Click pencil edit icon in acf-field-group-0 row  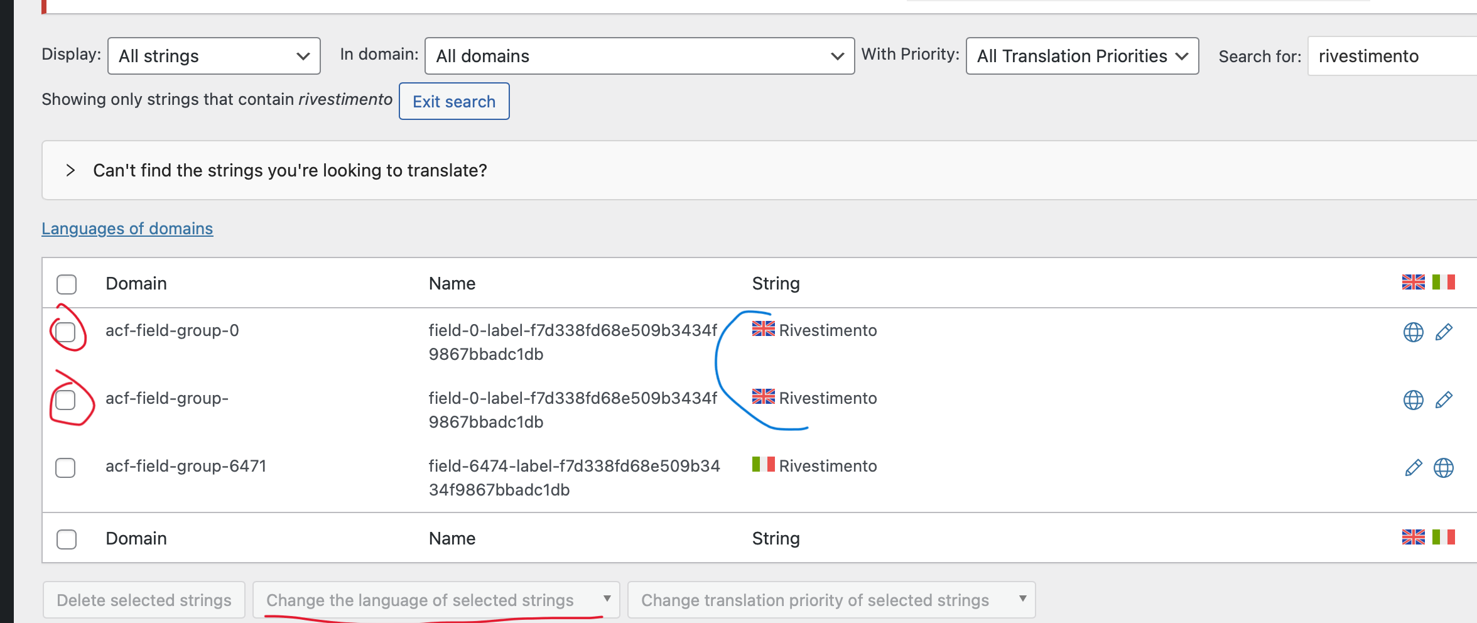[x=1444, y=332]
